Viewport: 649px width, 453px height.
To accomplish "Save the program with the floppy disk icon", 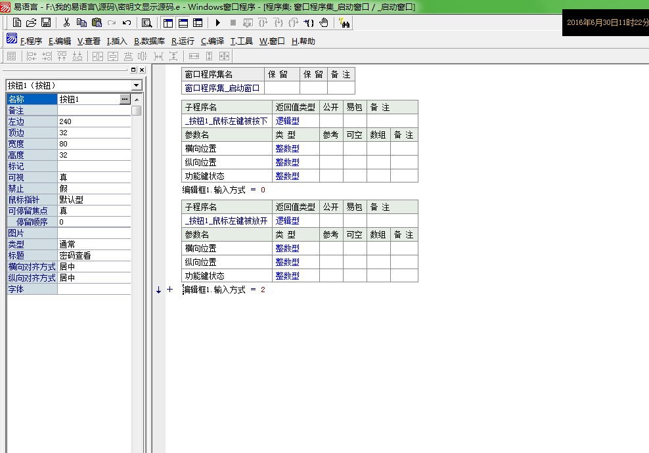I will click(46, 23).
